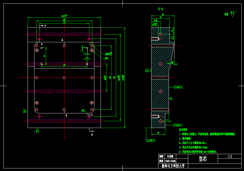The height and width of the screenshot is (171, 244).
Task: Click requirement line 1 about 零件加工表面
Action: [207, 134]
